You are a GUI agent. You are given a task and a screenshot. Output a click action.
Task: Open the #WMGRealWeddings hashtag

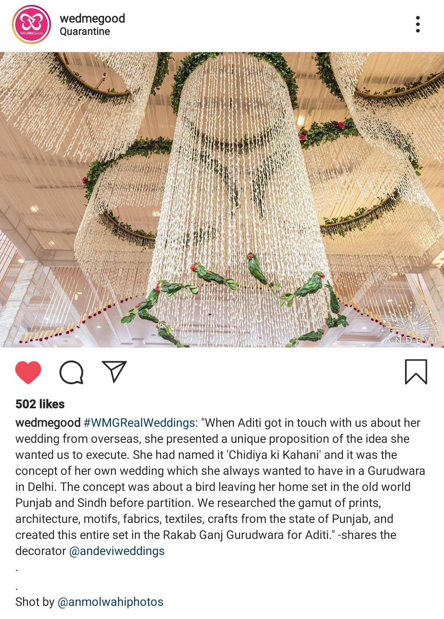click(139, 423)
